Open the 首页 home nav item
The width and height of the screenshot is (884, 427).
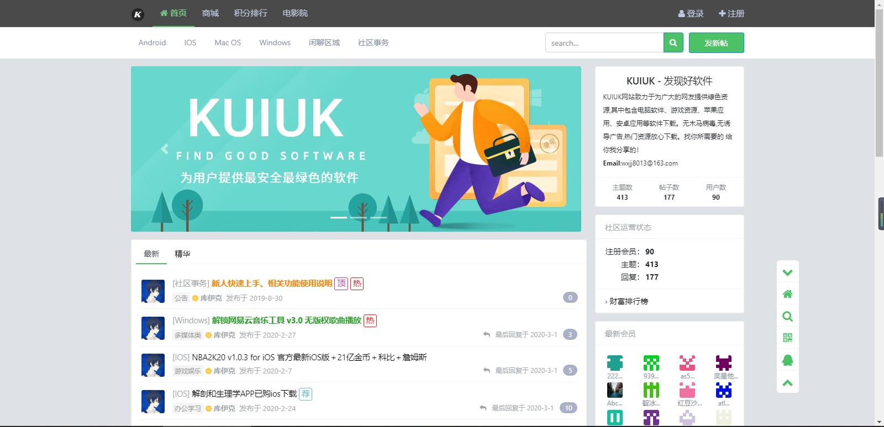pyautogui.click(x=173, y=13)
